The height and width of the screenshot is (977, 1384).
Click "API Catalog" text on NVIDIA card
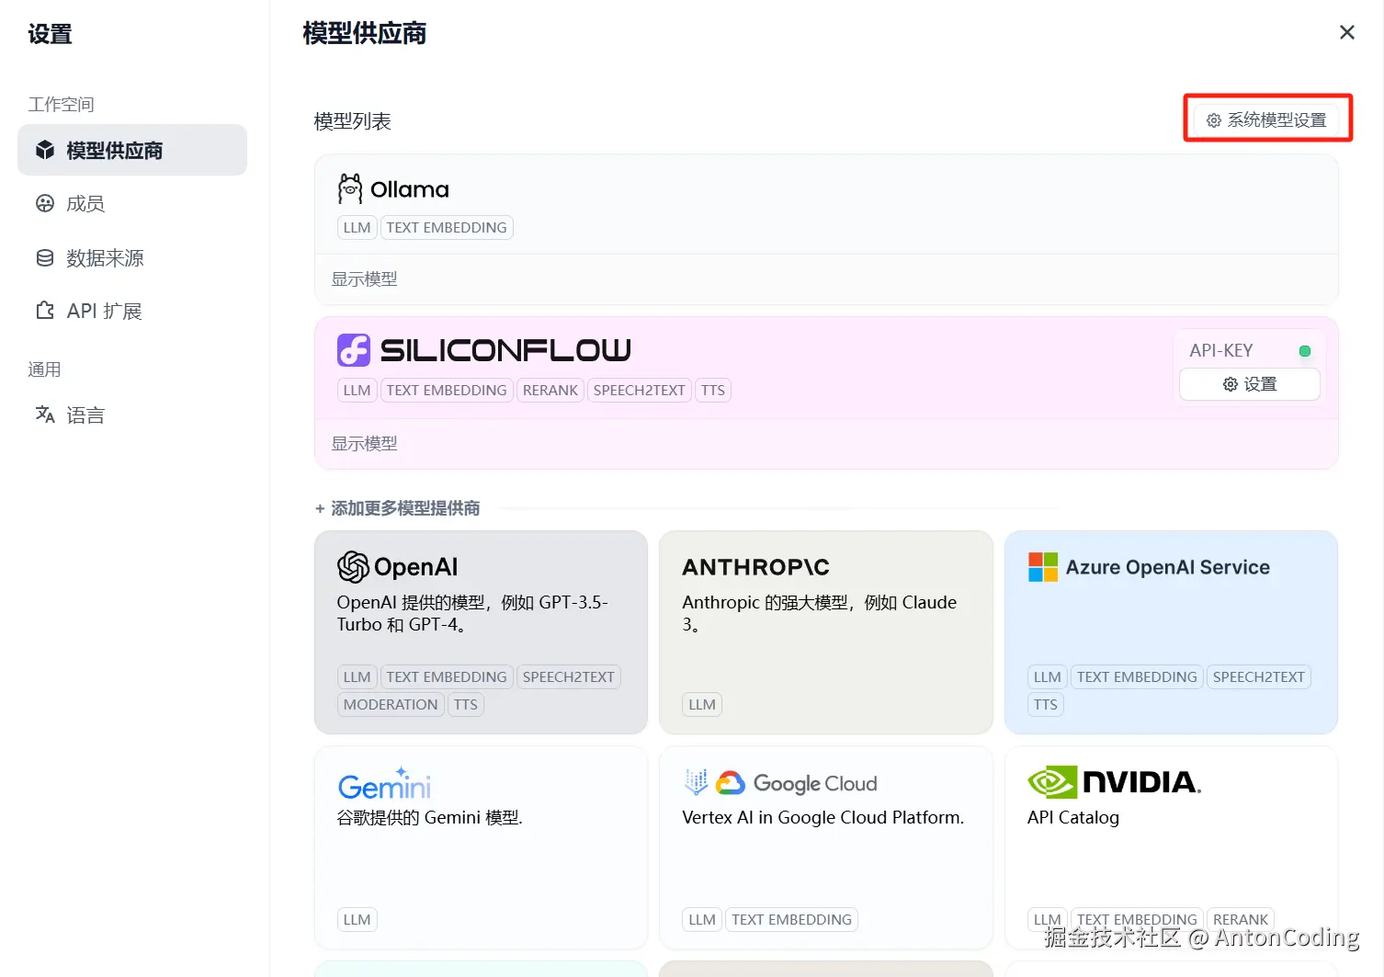point(1073,817)
